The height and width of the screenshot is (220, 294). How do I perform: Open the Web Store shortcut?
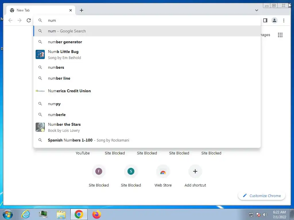pyautogui.click(x=163, y=171)
